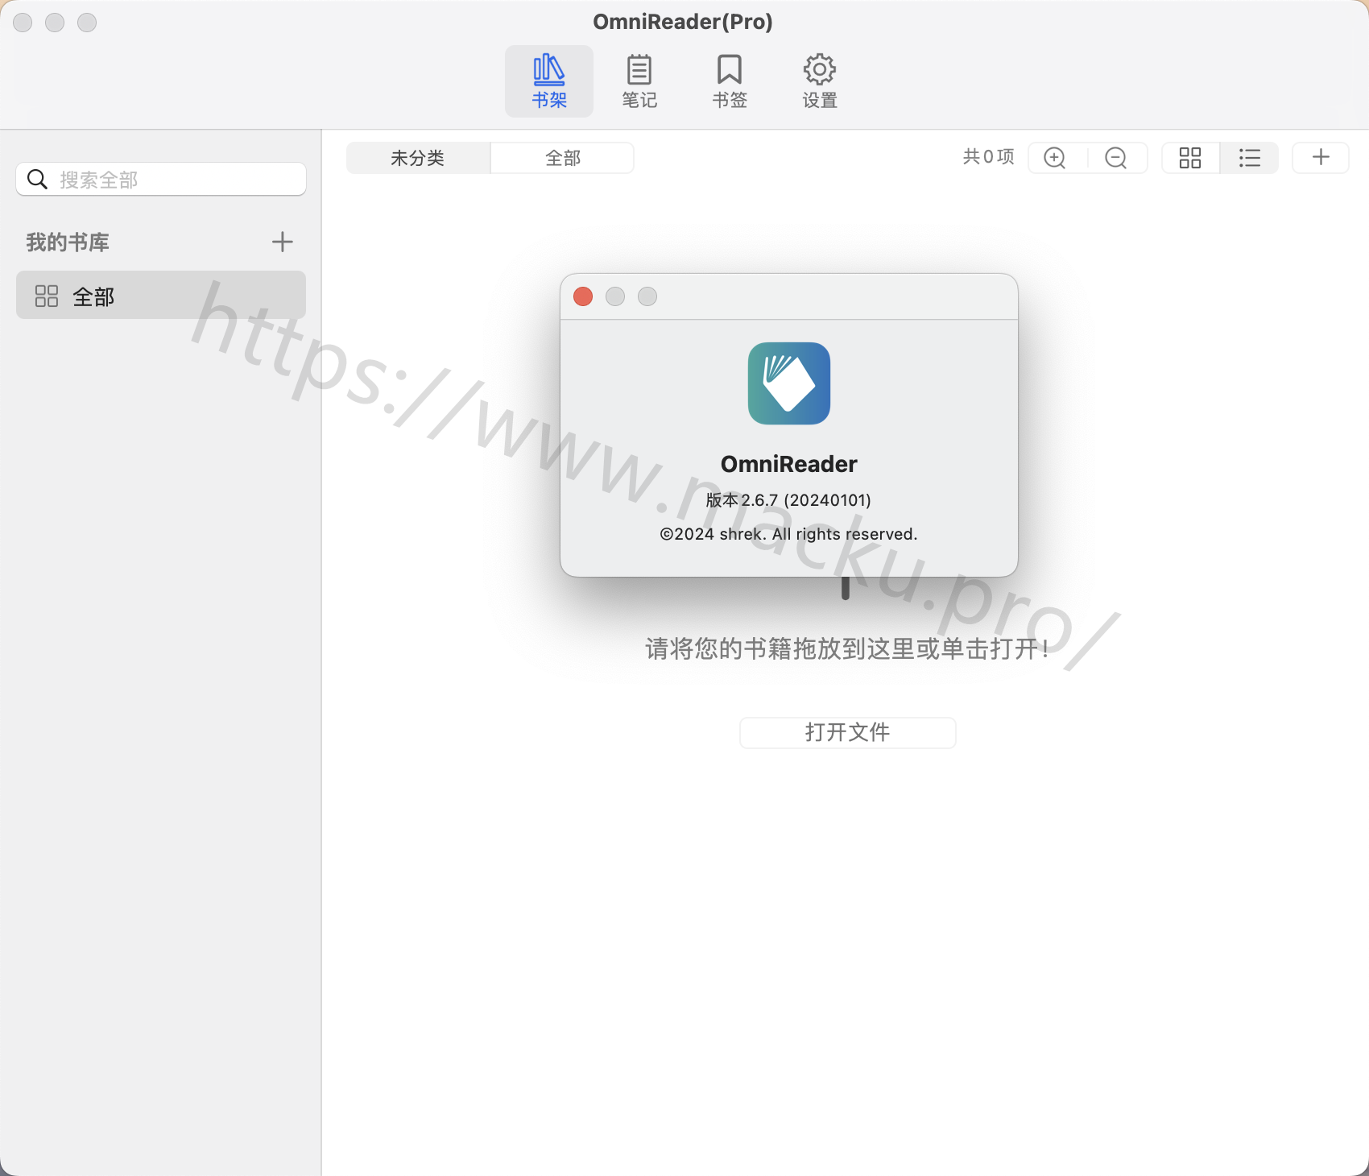Click the zoom in magnifier icon
The height and width of the screenshot is (1176, 1369).
tap(1055, 158)
